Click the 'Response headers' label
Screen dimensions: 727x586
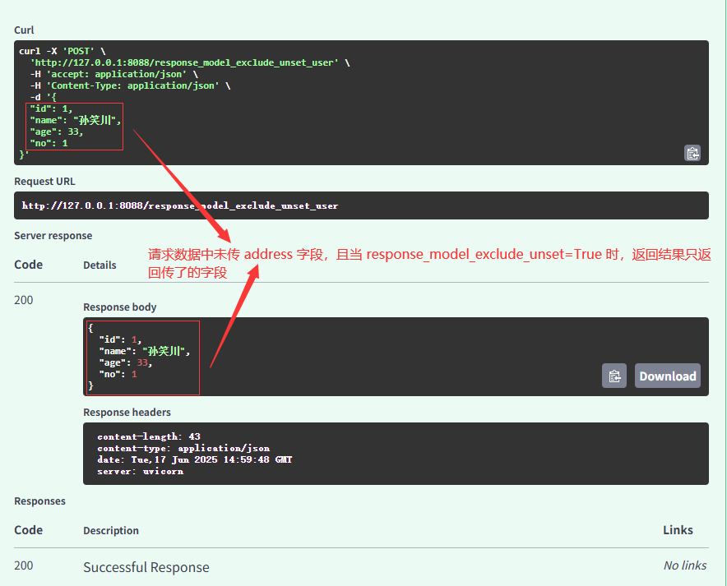127,413
